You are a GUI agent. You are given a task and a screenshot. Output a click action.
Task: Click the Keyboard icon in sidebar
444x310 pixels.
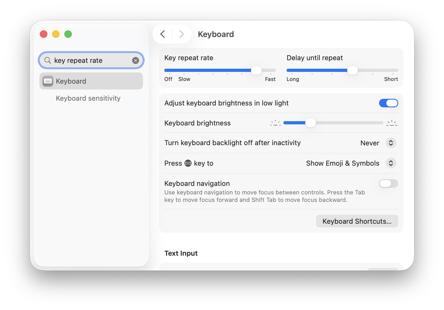48,81
